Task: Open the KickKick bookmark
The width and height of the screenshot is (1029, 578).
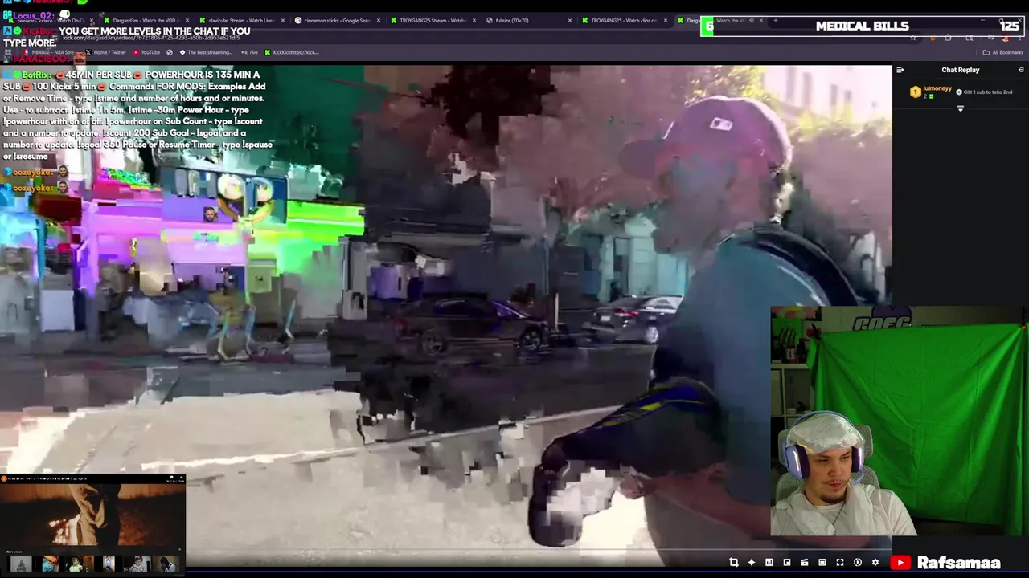Action: pyautogui.click(x=291, y=52)
